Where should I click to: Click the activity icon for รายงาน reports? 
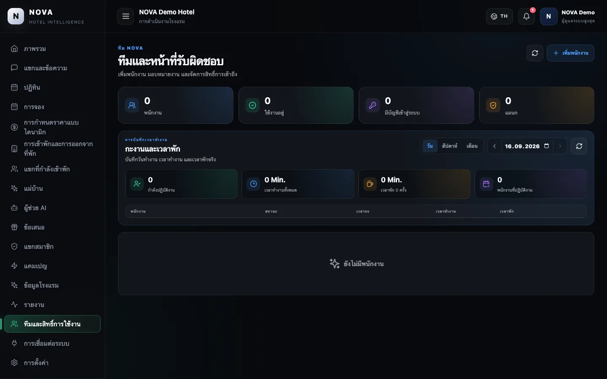pos(14,305)
